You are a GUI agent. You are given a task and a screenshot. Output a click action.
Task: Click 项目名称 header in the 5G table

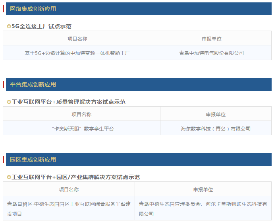pyautogui.click(x=77, y=38)
